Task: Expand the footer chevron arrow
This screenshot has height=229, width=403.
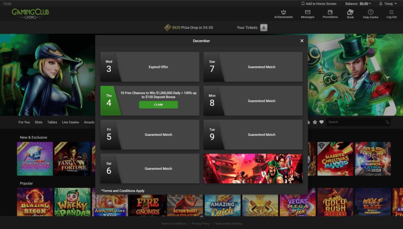Action: pyautogui.click(x=201, y=217)
